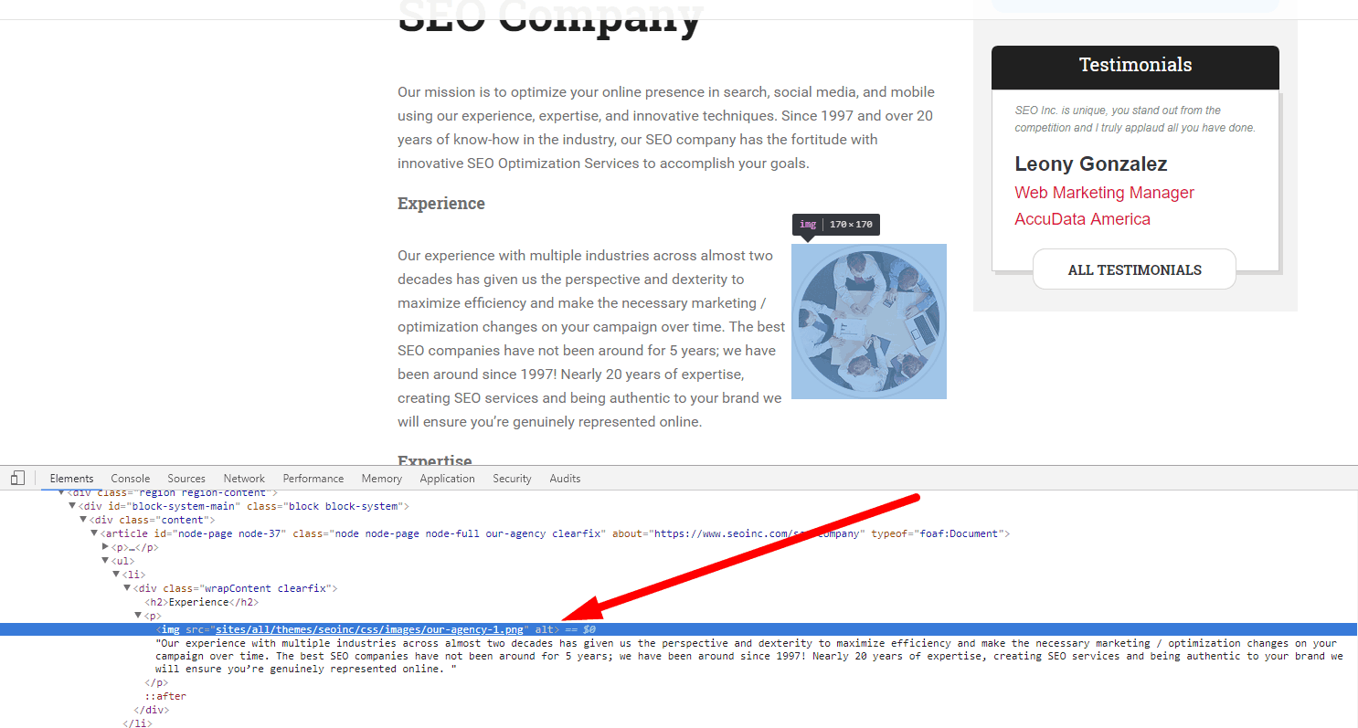Image resolution: width=1358 pixels, height=728 pixels.
Task: Go to the Performance tab
Action: 313,479
